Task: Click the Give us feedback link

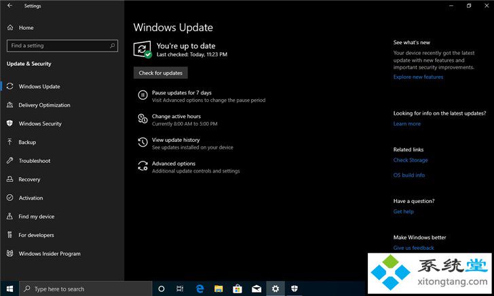Action: (x=413, y=248)
